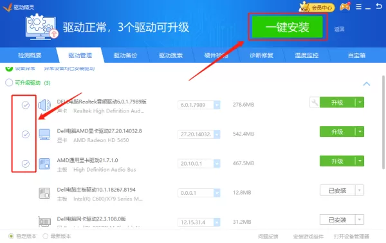Click 升级 for AMD Radeon HD 5450
The width and height of the screenshot is (386, 243).
click(x=337, y=132)
